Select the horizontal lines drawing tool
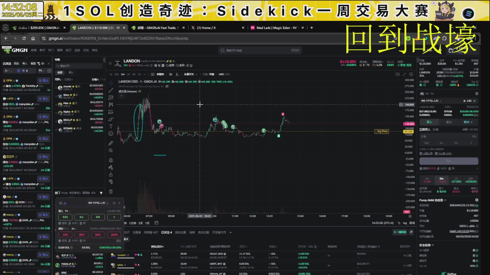 tap(111, 98)
